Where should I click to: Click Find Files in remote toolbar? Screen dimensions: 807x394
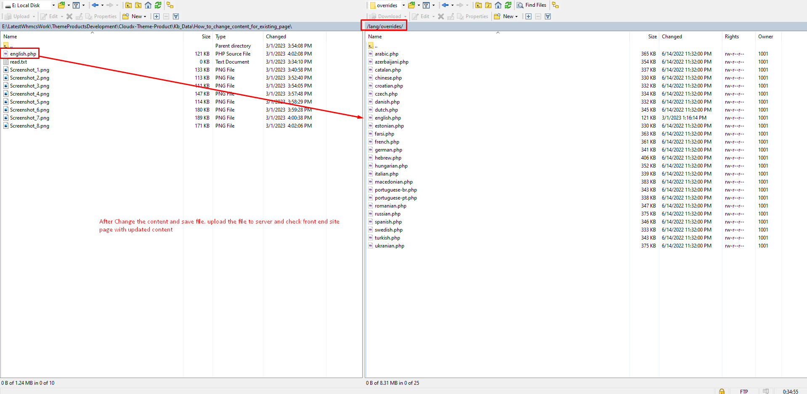531,5
